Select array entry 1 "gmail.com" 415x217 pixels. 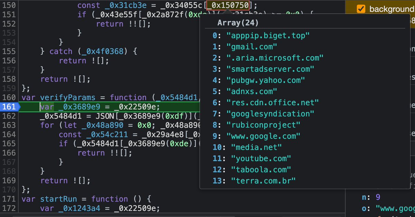pyautogui.click(x=245, y=47)
